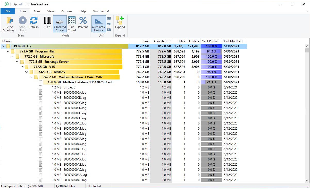The height and width of the screenshot is (189, 310).
Task: Sort by the Size column header
Action: (x=139, y=41)
